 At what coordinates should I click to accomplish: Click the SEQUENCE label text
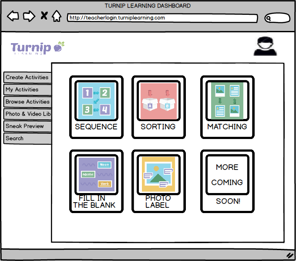96,127
